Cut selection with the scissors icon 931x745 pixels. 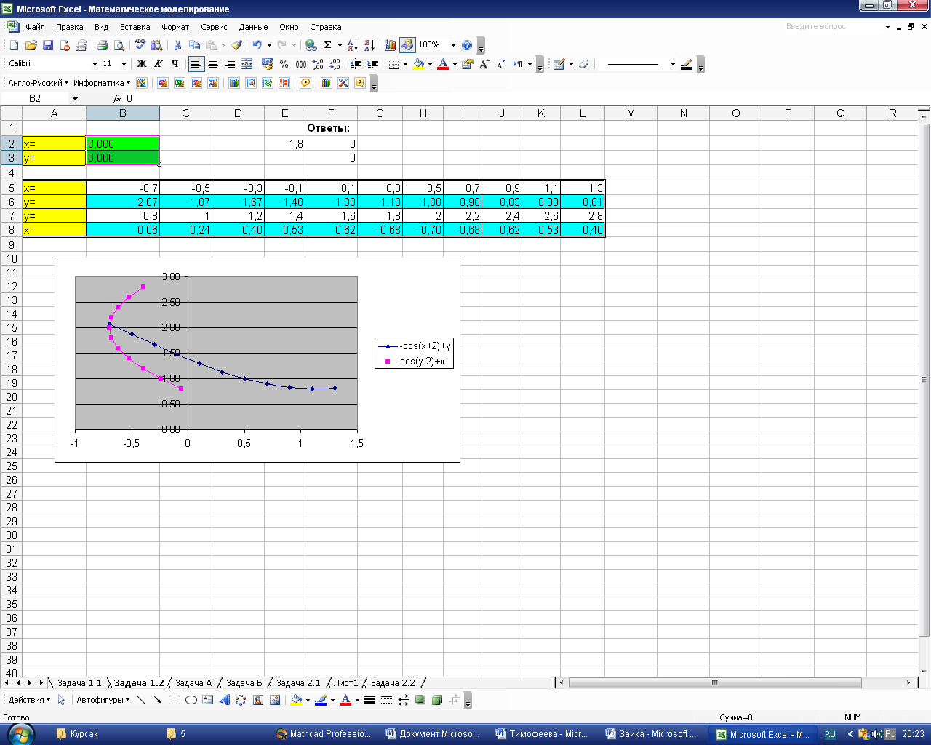(177, 45)
